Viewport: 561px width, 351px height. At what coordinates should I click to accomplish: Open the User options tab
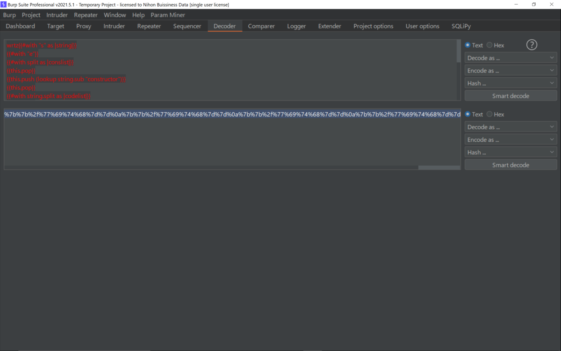coord(423,26)
